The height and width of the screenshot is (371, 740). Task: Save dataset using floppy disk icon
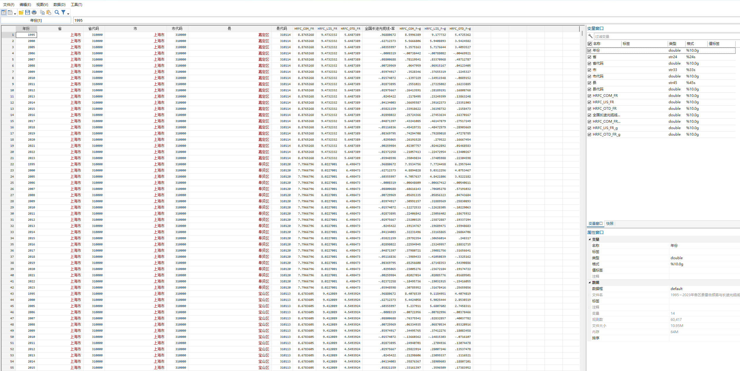pyautogui.click(x=28, y=12)
